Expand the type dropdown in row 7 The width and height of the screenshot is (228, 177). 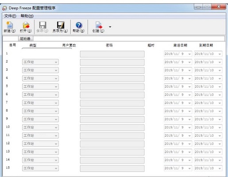(40, 103)
